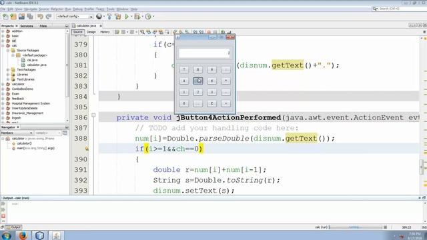Click the 2 button in calculator window
Screen dimensions: 427x240
[x=198, y=92]
